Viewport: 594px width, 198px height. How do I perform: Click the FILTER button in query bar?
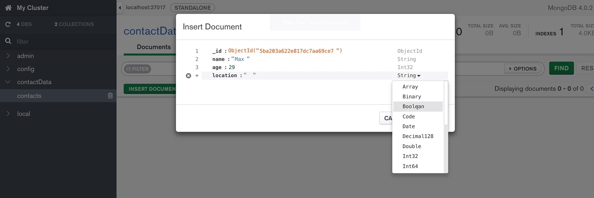138,69
